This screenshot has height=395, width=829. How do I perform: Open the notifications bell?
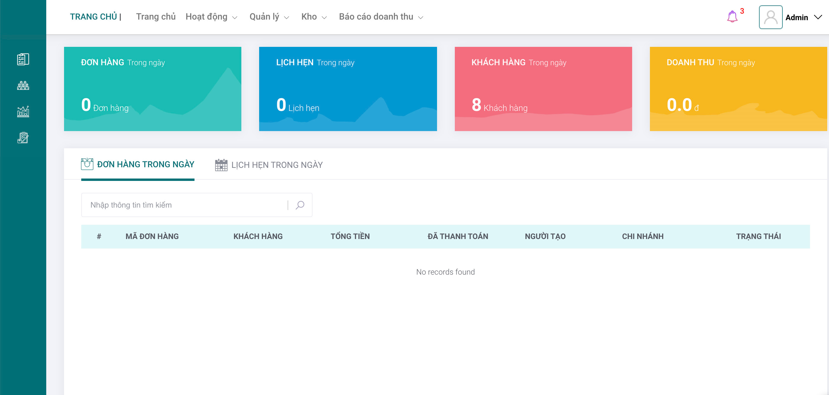tap(732, 16)
